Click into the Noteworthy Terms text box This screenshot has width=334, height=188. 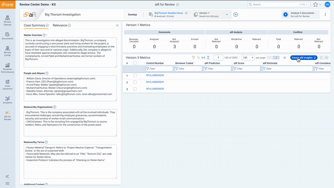[x=70, y=162]
